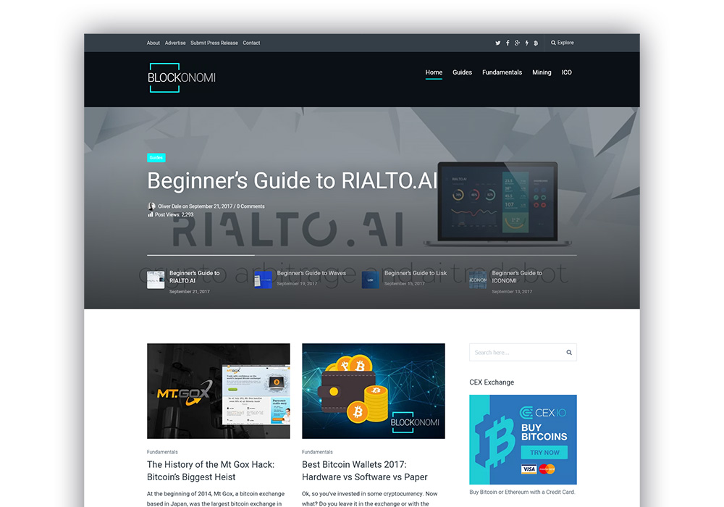Open the Guides nav item
The width and height of the screenshot is (724, 507).
click(x=462, y=72)
